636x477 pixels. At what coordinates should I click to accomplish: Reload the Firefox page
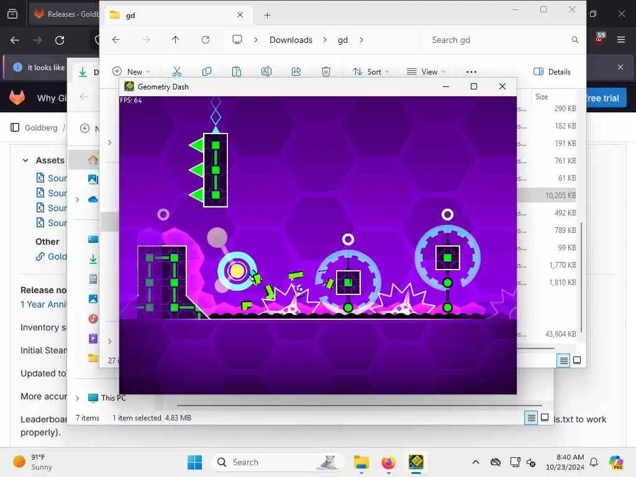point(60,40)
